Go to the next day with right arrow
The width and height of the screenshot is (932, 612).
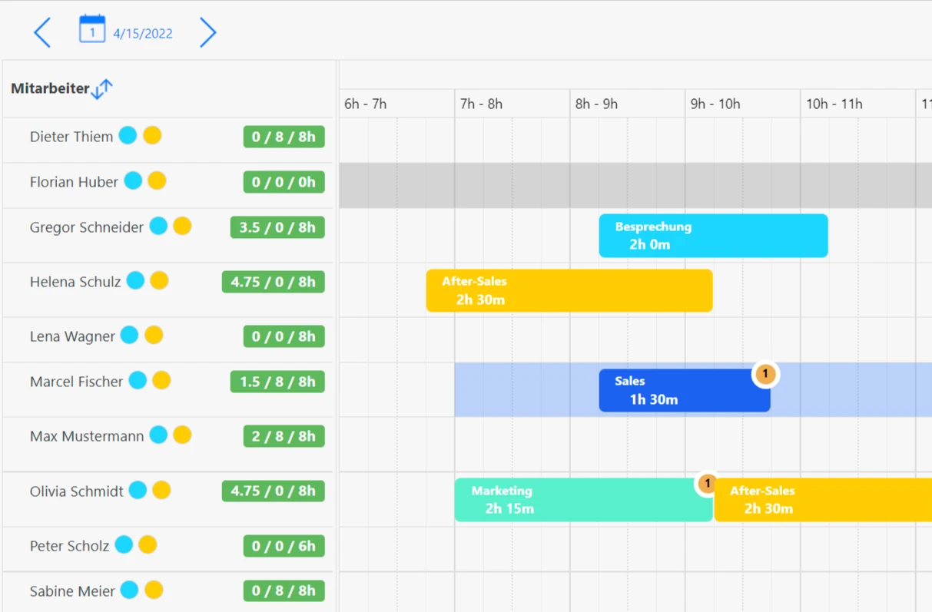pos(207,33)
